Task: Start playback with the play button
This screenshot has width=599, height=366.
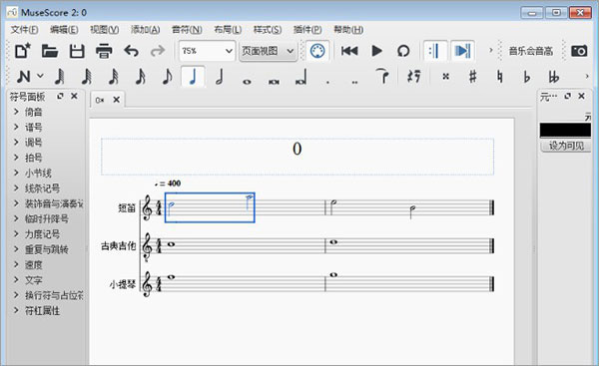Action: pyautogui.click(x=376, y=51)
